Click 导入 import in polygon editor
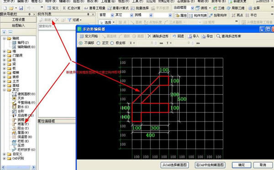Viewport: 274px width, 170px height. coord(193,36)
